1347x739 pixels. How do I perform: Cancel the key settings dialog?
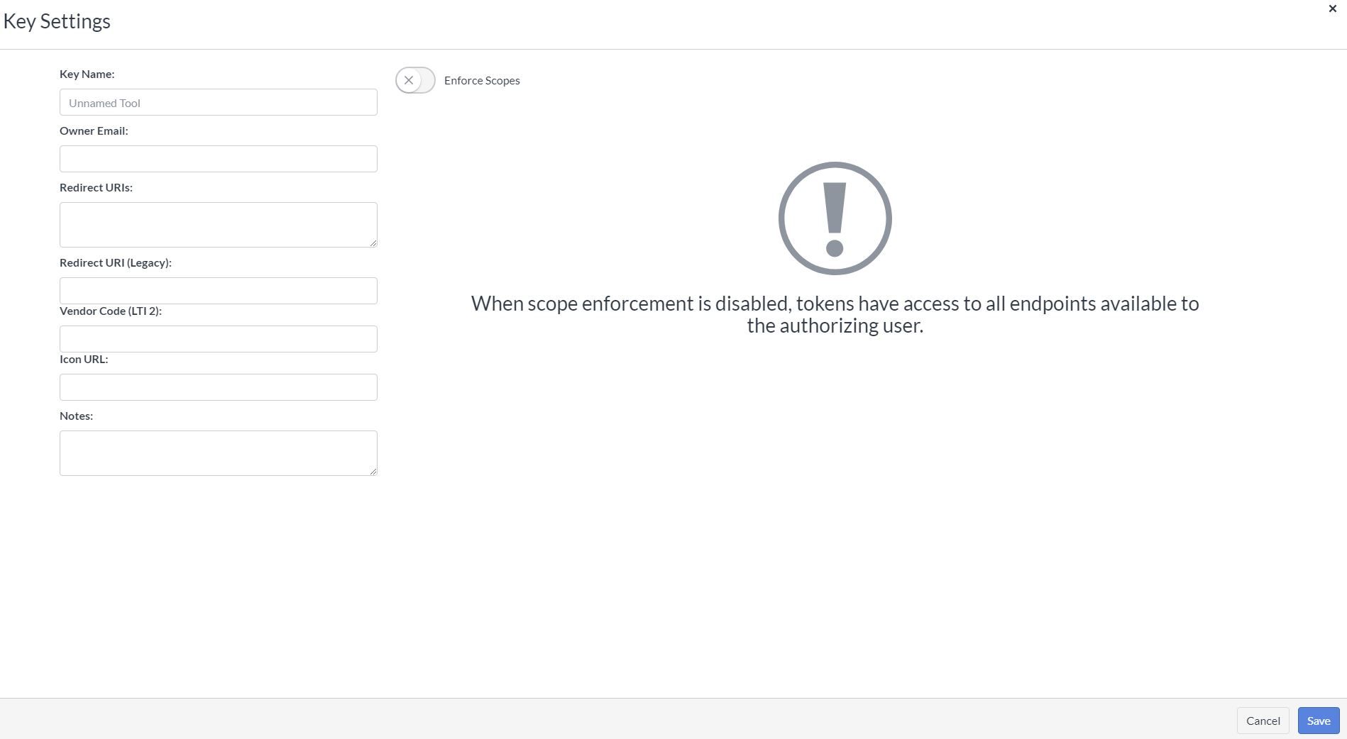(1263, 721)
